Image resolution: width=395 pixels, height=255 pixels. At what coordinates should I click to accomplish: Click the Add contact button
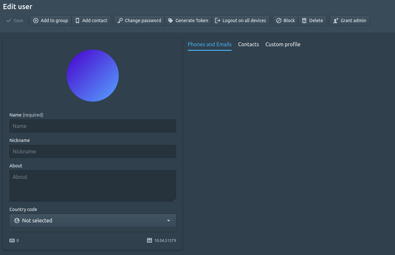pos(91,21)
